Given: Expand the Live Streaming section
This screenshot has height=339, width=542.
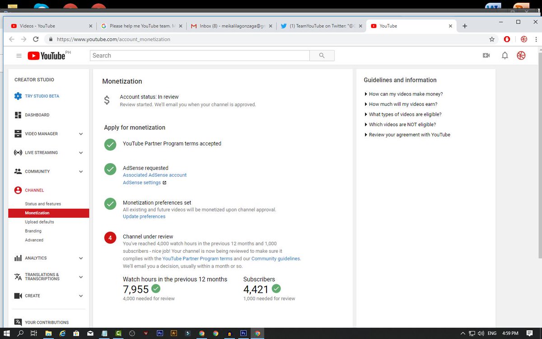Looking at the screenshot, I should (x=81, y=153).
